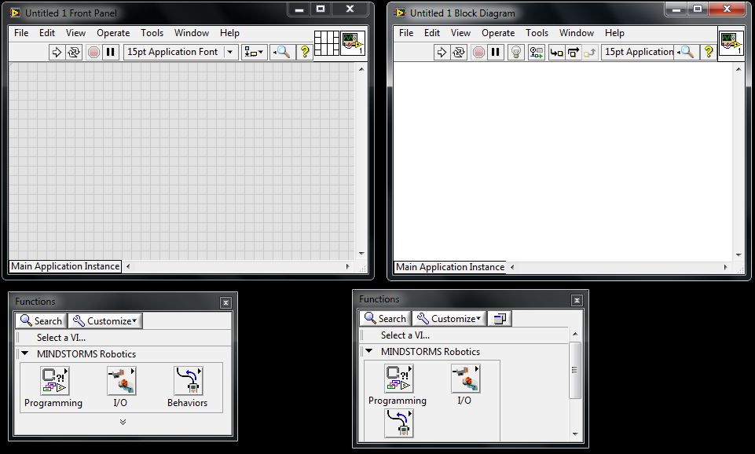Close the left Functions palette
Viewport: 755px width, 454px height.
[x=225, y=302]
